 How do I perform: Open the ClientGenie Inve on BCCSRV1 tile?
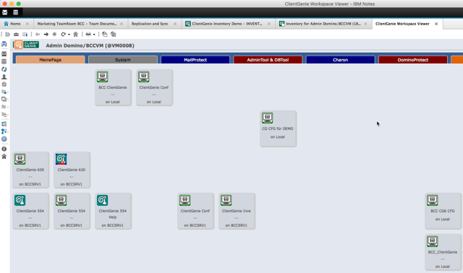pos(237,211)
